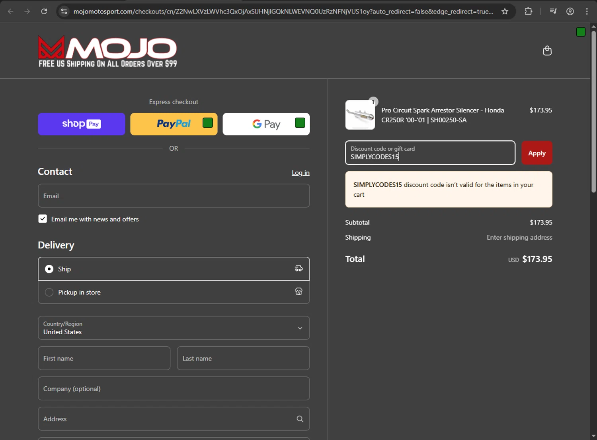
Task: Pay with PayPal express checkout
Action: click(x=174, y=124)
